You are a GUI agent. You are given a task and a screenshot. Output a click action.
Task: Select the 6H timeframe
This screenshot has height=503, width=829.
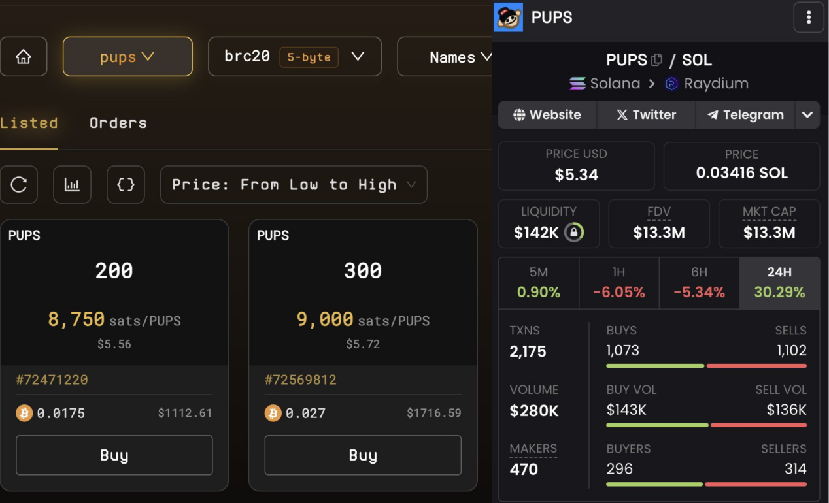tap(700, 283)
